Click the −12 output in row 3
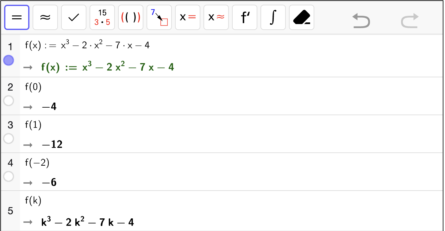This screenshot has height=231, width=445. coord(52,145)
